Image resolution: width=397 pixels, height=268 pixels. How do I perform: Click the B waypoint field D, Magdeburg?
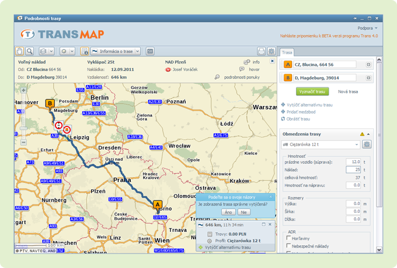coord(325,78)
